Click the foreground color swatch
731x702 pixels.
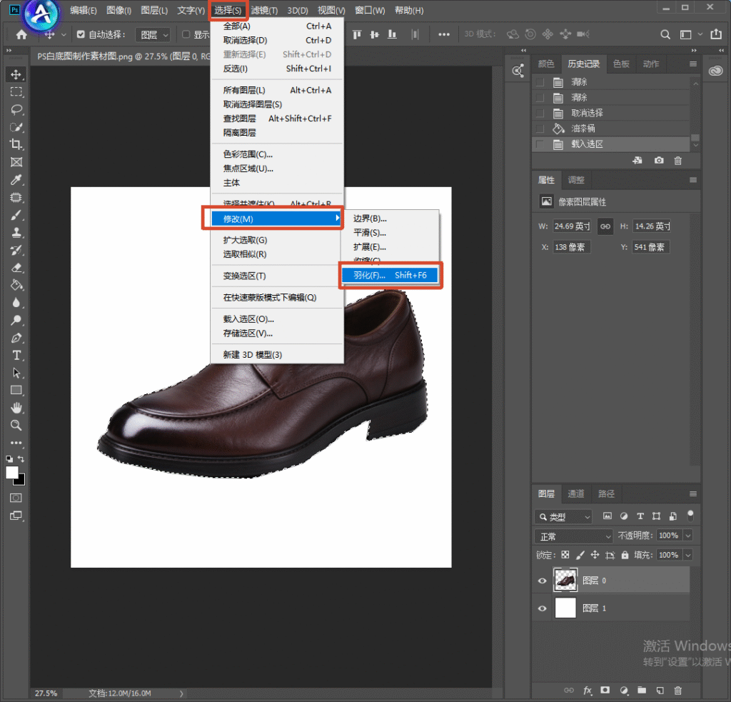pos(12,473)
